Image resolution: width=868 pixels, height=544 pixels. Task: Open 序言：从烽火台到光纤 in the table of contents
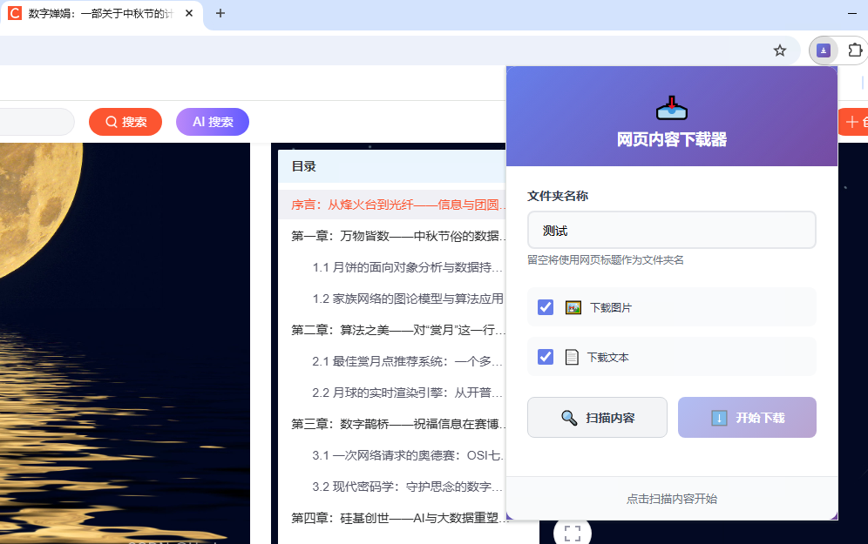(x=398, y=205)
